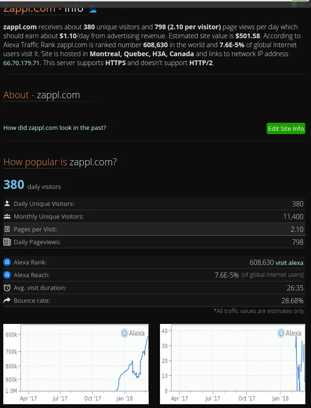This screenshot has height=408, width=311.
Task: Click the Bounce rate arrow icon
Action: [x=7, y=300]
